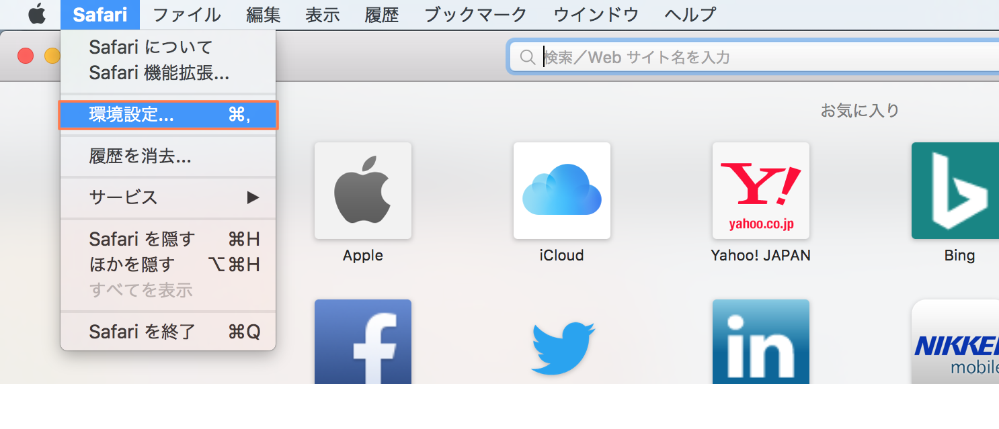Screen dimensions: 999x429
Task: Click the search magnifier icon in address bar
Action: coord(528,58)
